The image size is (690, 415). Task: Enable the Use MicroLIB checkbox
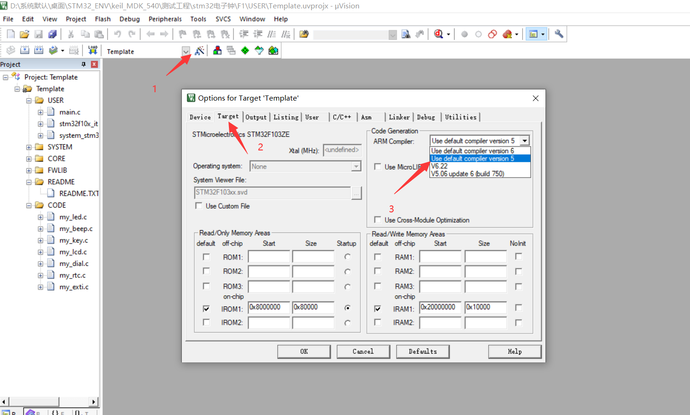[378, 167]
